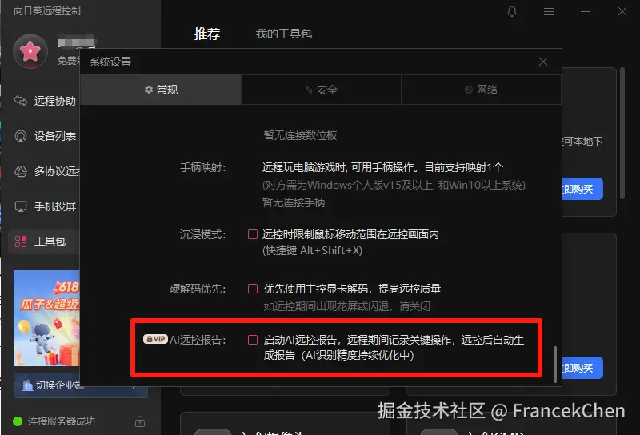Open 设备列表 in the sidebar
Viewport: 640px width, 435px height.
click(x=45, y=136)
